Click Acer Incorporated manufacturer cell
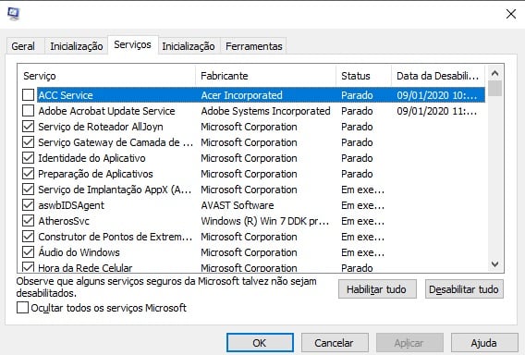Image resolution: width=525 pixels, height=355 pixels. coord(241,95)
